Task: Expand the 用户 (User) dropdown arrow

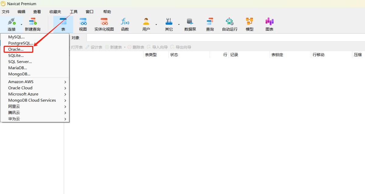Action: (156, 24)
